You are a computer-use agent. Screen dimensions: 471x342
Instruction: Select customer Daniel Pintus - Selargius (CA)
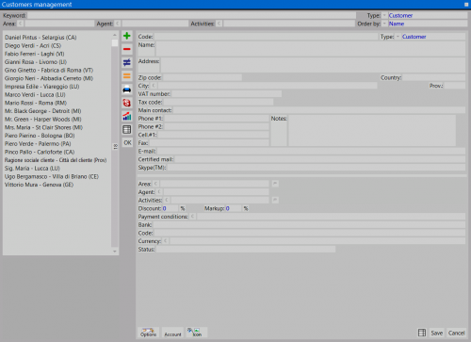41,38
